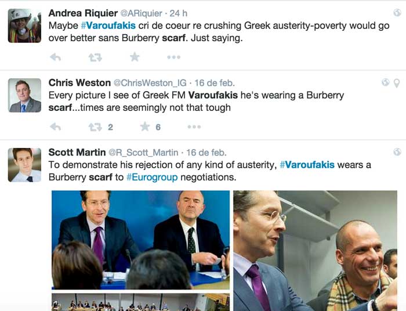The width and height of the screenshot is (406, 311).
Task: Retweet Chris Weston's Burberry scarf tweet
Action: [x=95, y=127]
